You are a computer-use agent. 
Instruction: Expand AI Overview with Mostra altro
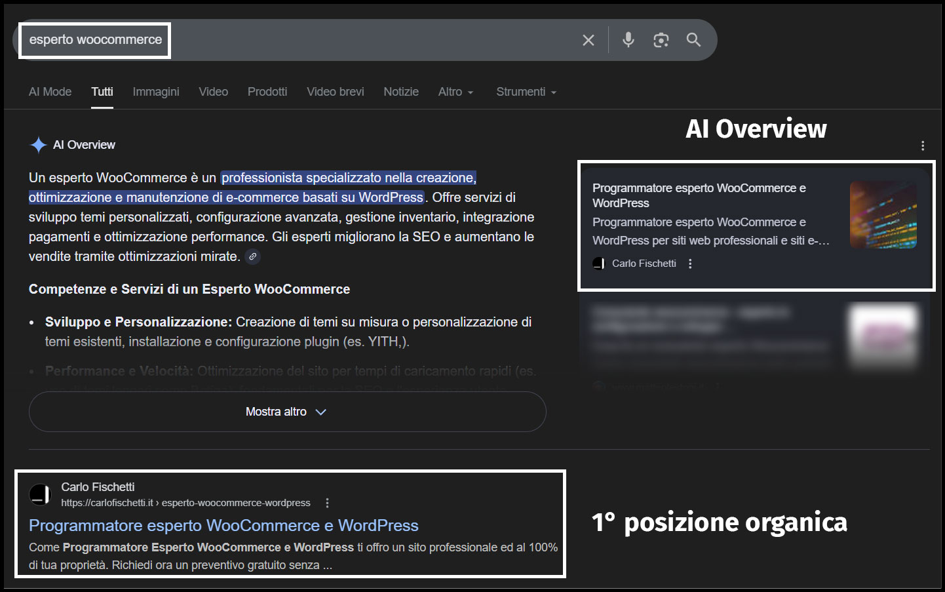click(287, 412)
